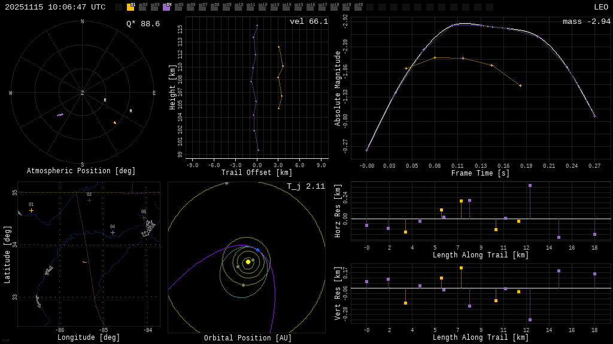Click the Q* 88.6 value
This screenshot has width=613, height=344.
coord(142,24)
